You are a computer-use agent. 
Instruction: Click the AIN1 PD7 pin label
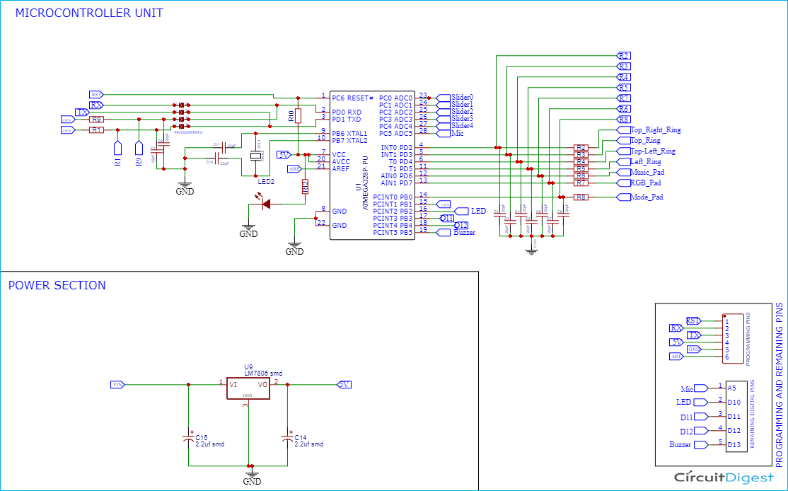click(397, 183)
